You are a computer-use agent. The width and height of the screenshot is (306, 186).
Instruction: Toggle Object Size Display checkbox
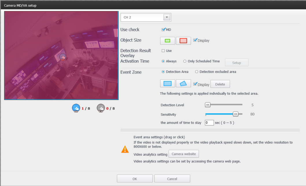195,40
